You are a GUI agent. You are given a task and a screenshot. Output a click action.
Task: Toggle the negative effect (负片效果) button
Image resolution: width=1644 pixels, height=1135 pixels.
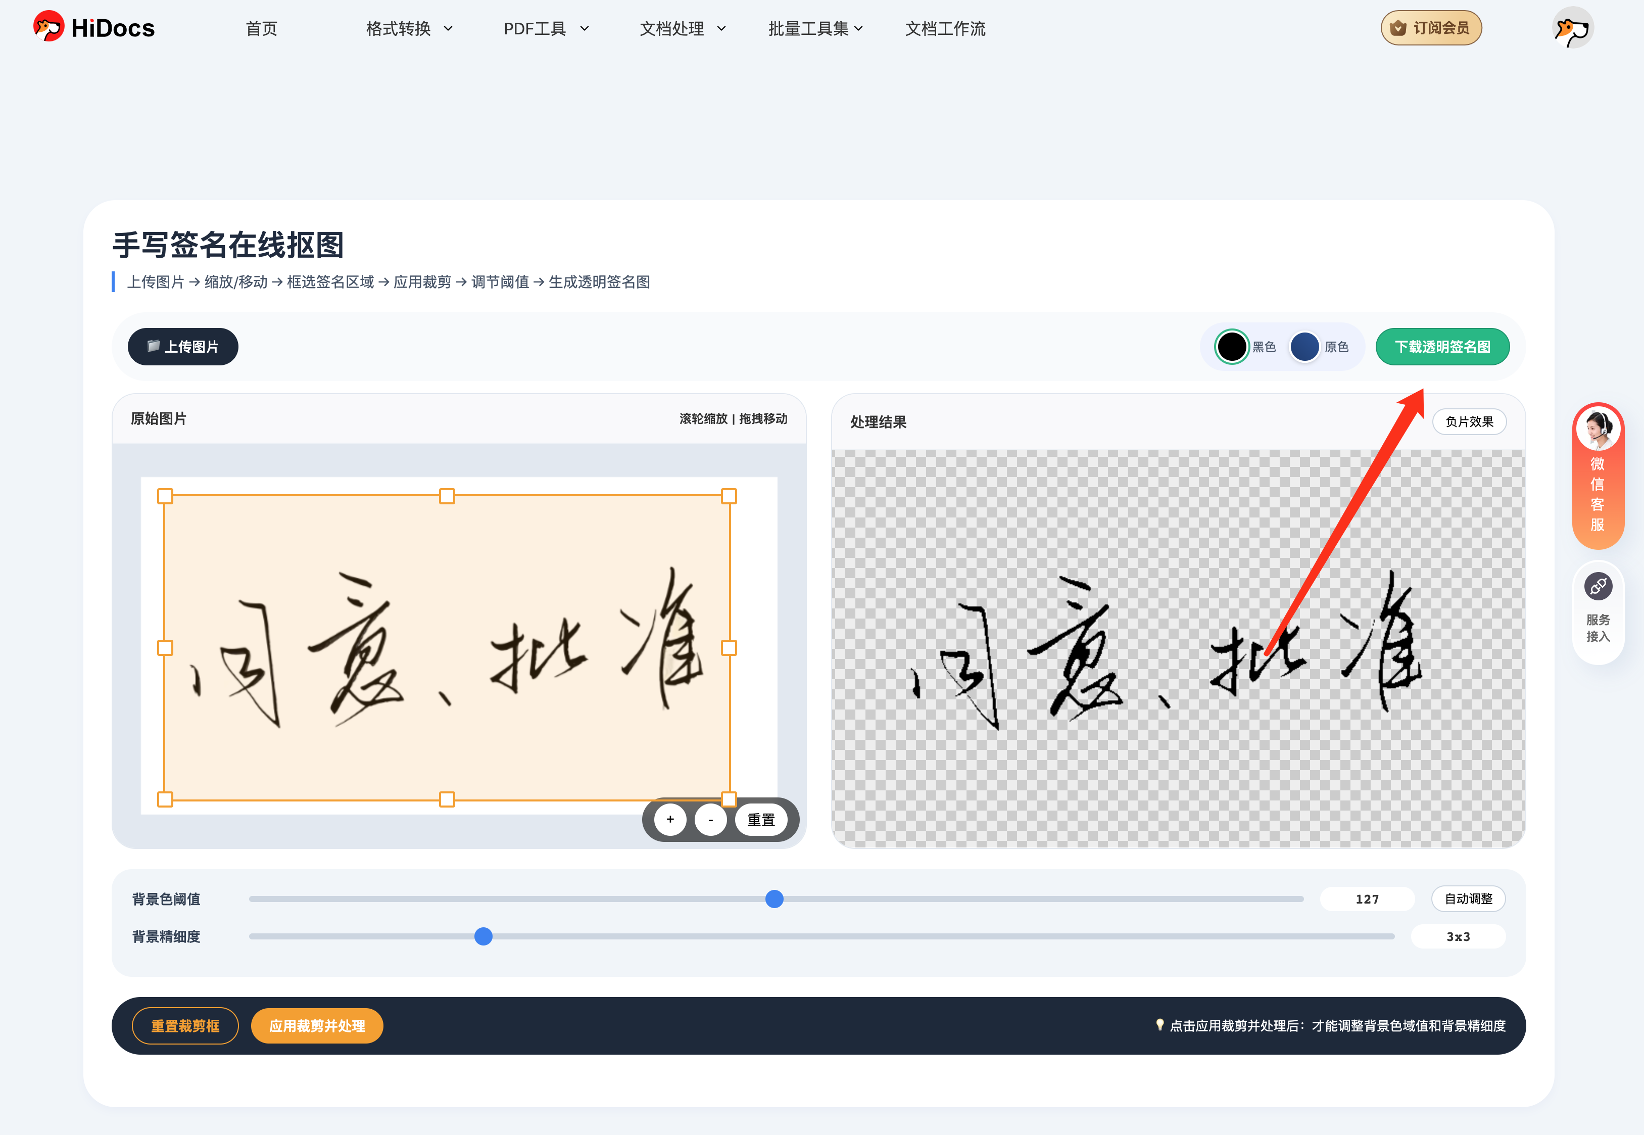tap(1469, 422)
